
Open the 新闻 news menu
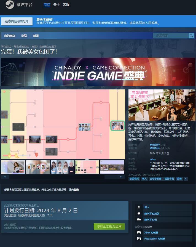pos(36,36)
